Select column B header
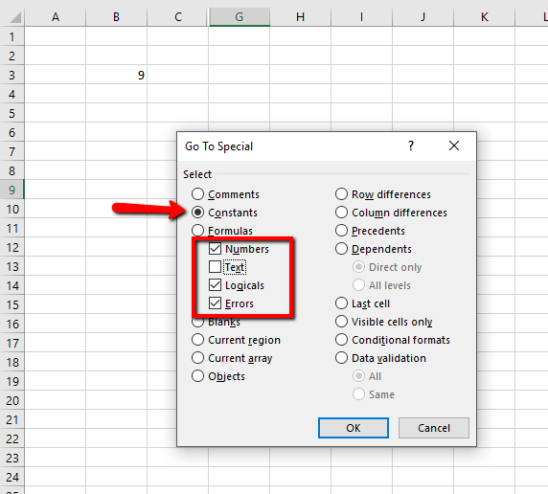The image size is (548, 494). click(x=116, y=16)
